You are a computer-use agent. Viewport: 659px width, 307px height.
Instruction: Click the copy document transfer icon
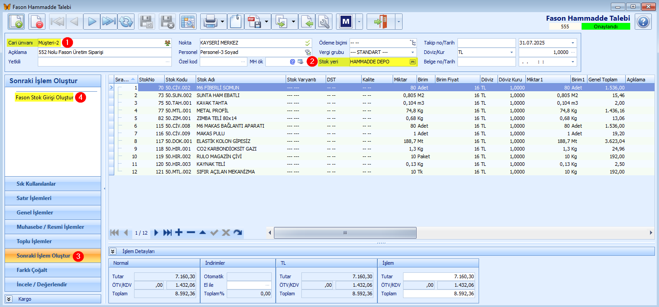point(282,22)
